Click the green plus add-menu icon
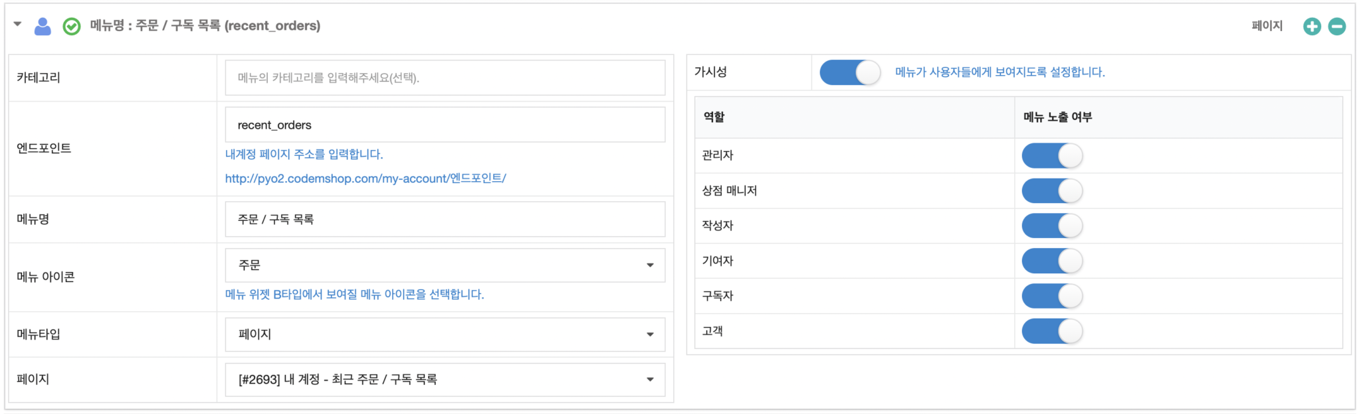 [x=1312, y=27]
